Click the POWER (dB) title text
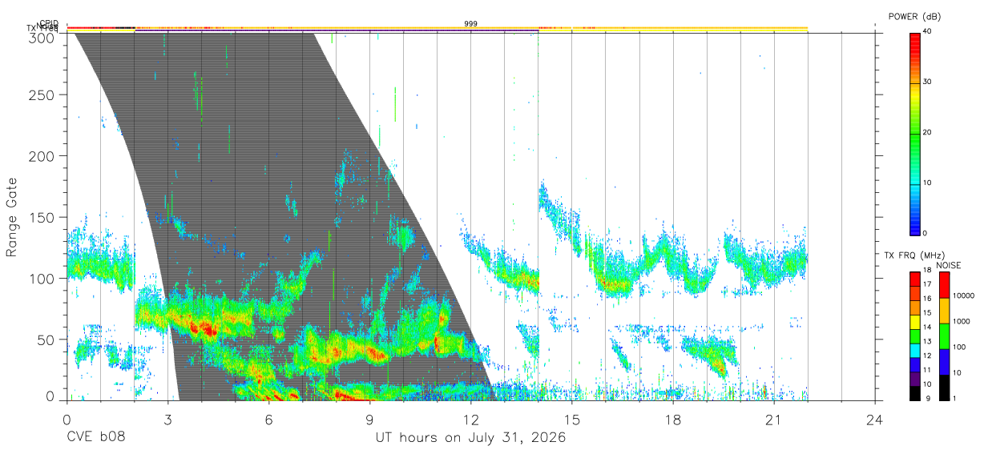Screen dimensions: 984x454 (x=916, y=17)
